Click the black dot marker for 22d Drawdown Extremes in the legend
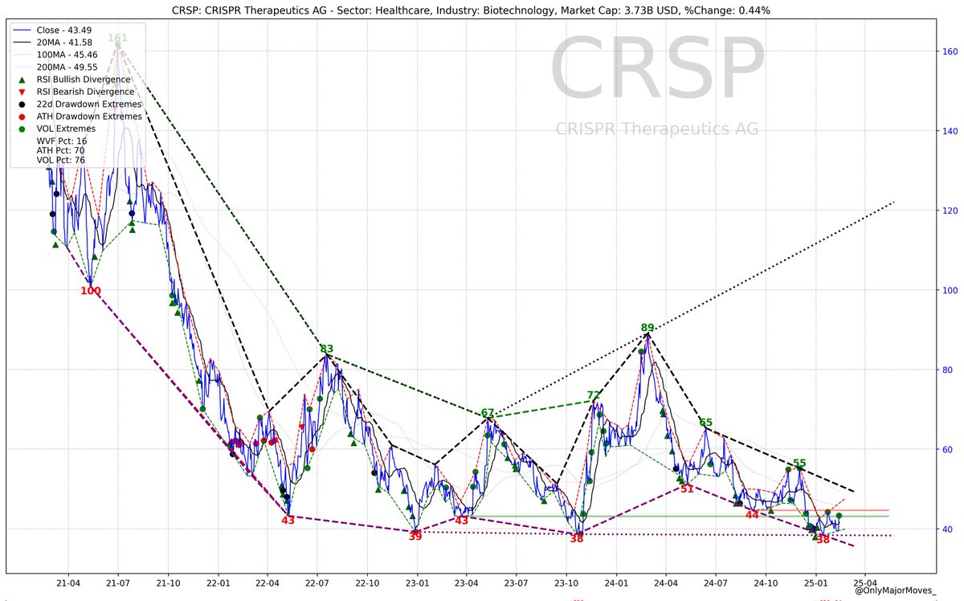 pos(22,104)
